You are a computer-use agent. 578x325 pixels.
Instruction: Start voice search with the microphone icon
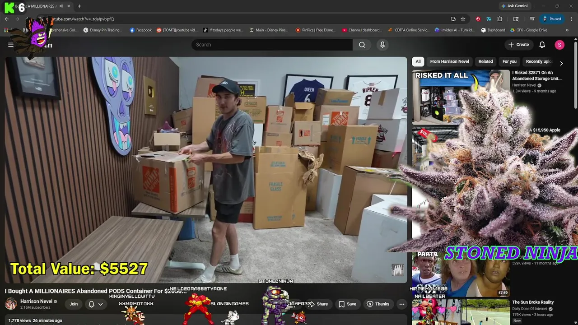tap(382, 45)
